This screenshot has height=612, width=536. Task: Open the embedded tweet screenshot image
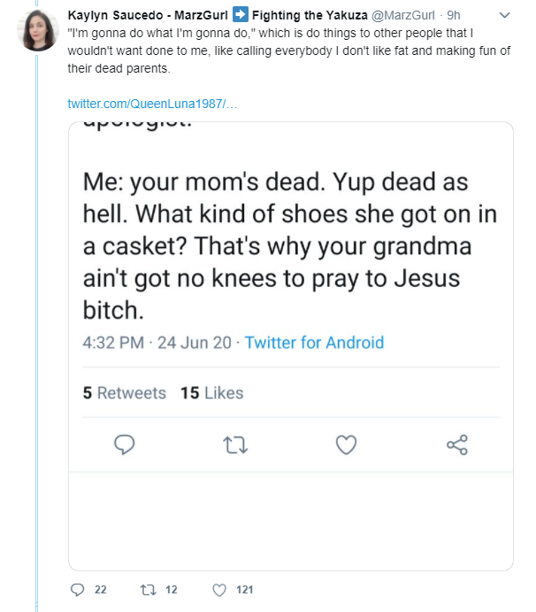coord(291,346)
